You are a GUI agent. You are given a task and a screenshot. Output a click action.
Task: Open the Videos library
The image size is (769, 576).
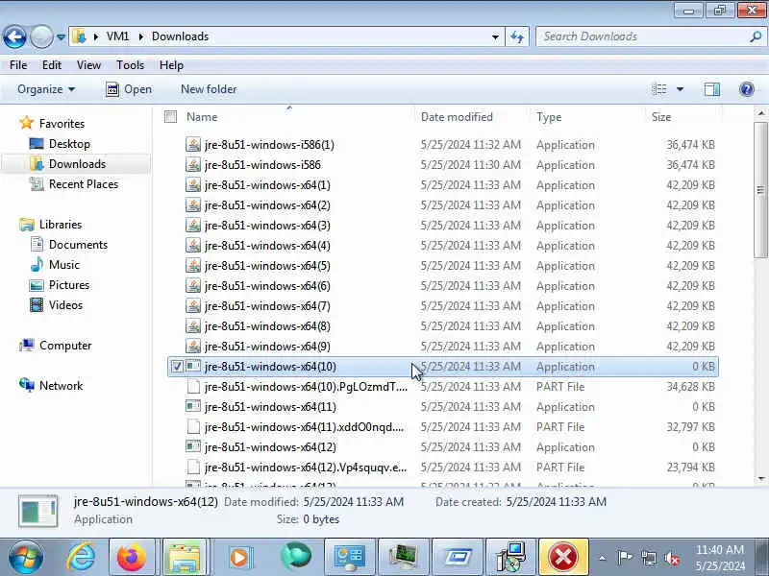point(56,305)
